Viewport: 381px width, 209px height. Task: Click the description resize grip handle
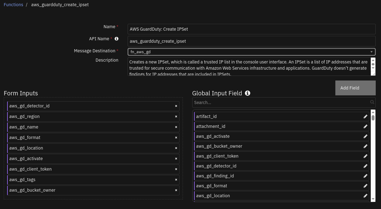(x=373, y=74)
